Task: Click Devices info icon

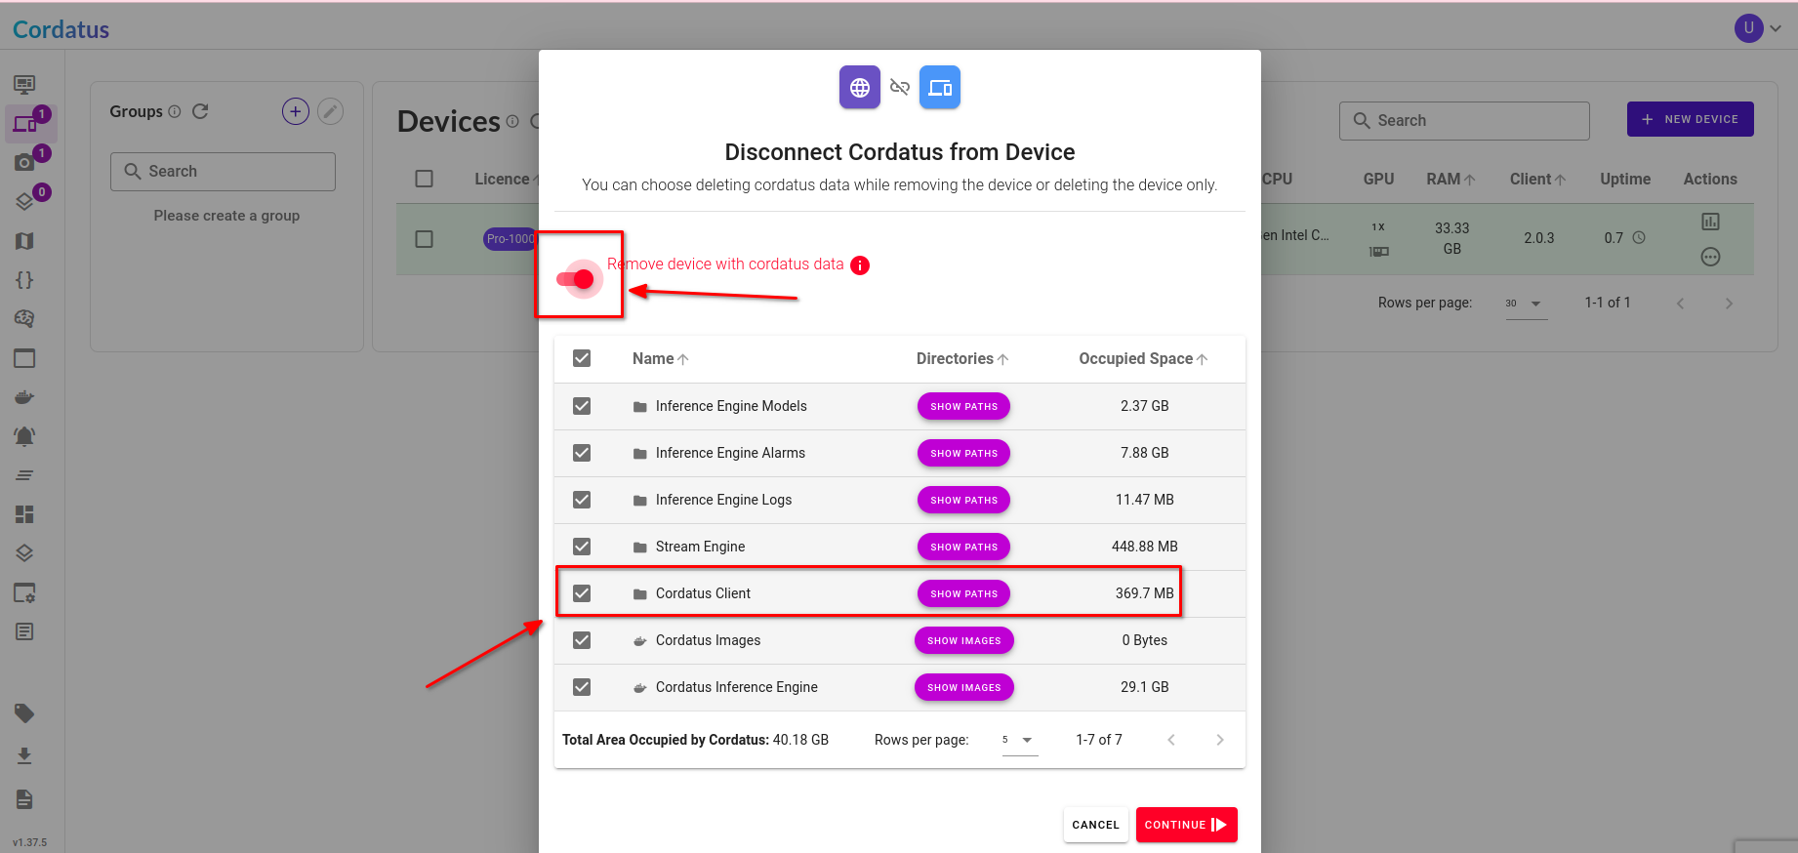Action: point(512,121)
